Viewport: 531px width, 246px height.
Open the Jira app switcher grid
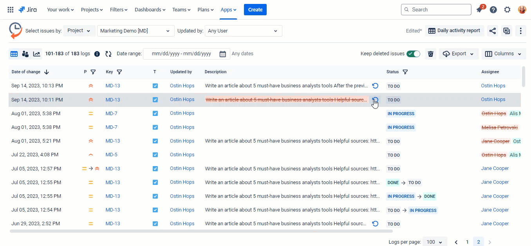pos(11,10)
